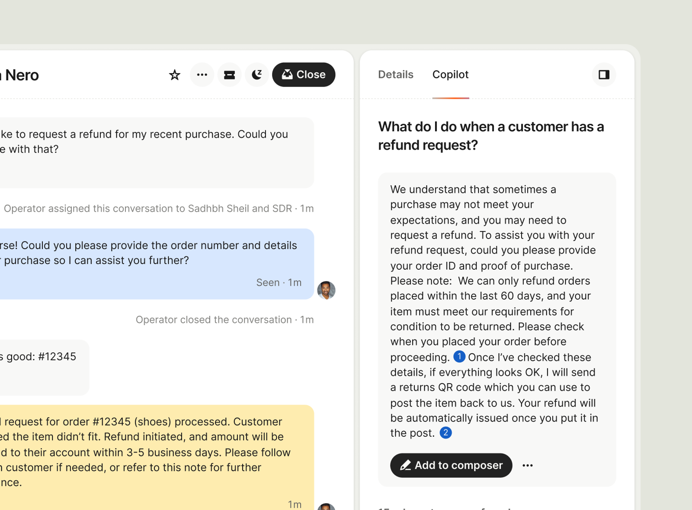
Task: Open source citation number 1
Action: point(459,357)
